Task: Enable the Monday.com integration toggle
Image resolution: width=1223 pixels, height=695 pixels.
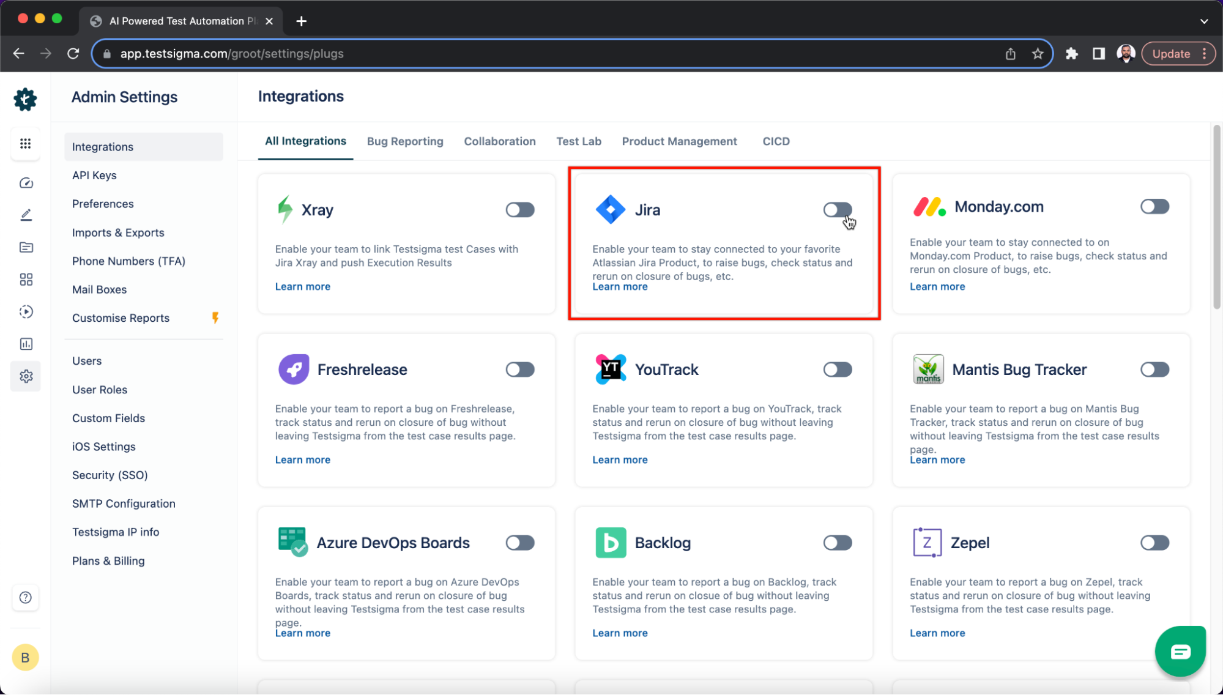Action: coord(1154,206)
